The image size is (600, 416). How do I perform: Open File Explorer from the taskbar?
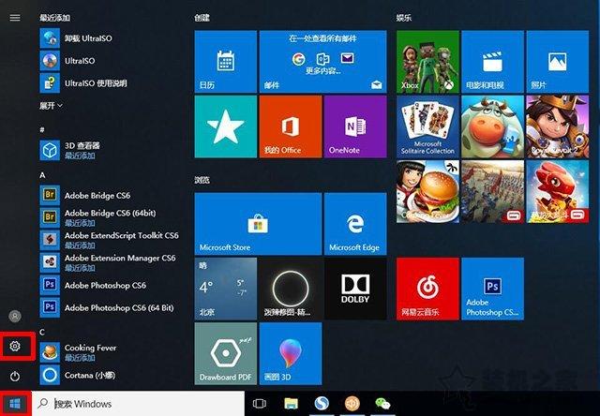coord(291,404)
